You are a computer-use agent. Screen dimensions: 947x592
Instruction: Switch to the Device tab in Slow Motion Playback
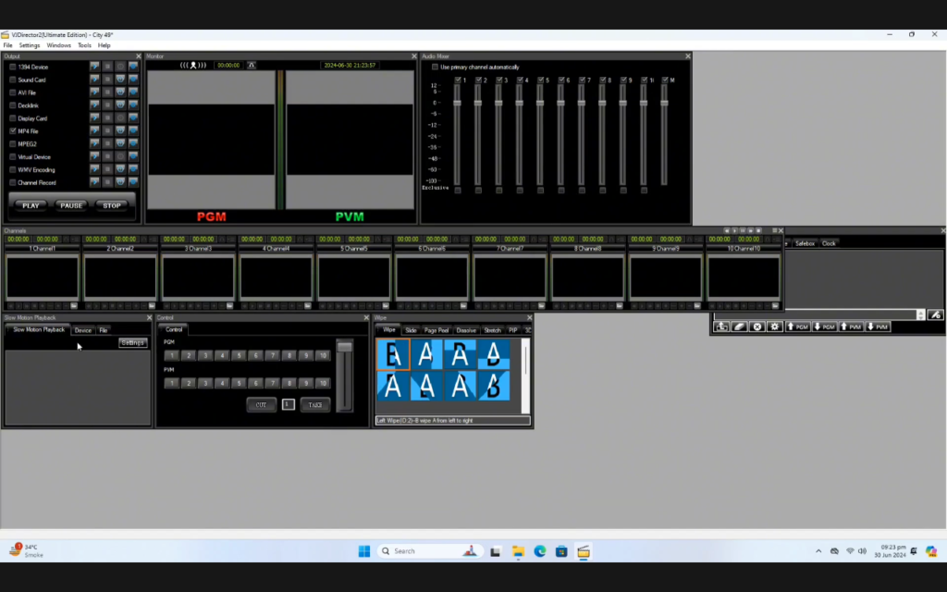(x=85, y=328)
